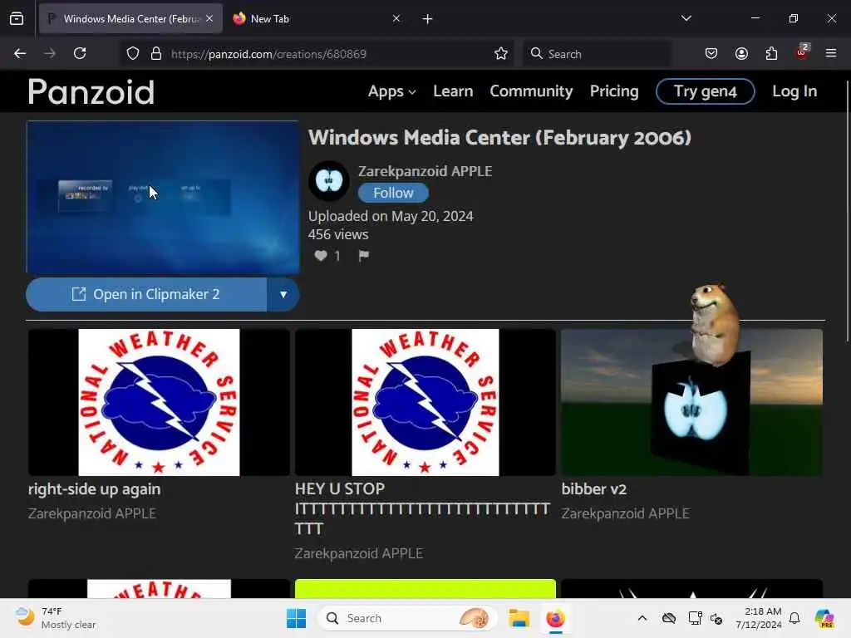Go to the Community page
The width and height of the screenshot is (851, 638).
pos(531,91)
